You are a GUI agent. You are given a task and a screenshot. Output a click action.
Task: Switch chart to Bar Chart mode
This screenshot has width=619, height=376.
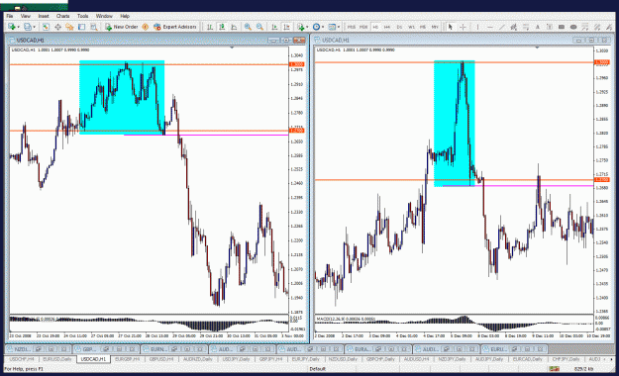point(210,27)
